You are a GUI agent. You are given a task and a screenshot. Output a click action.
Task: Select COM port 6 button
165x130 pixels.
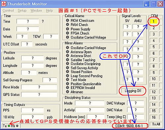[153, 53]
